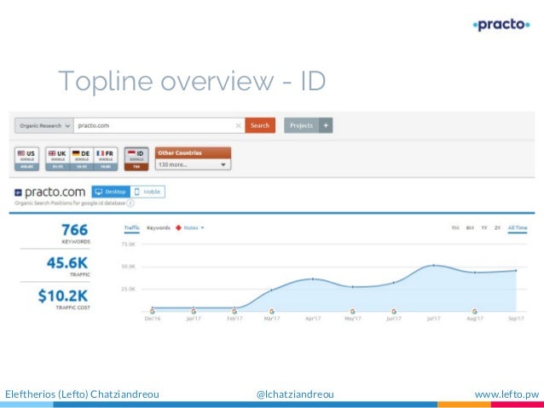
Task: Open the Keywords chart tab
Action: (159, 227)
